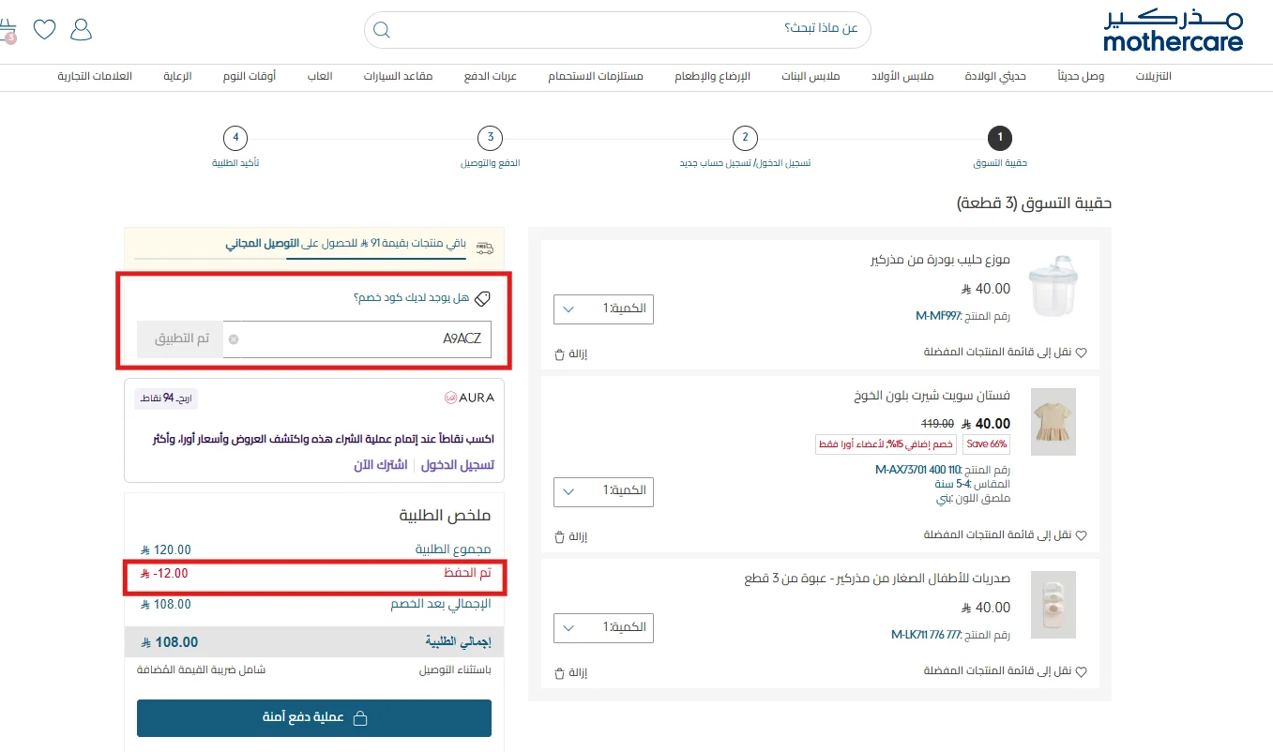The width and height of the screenshot is (1273, 752).
Task: Open مقاعد السيارات menu
Action: click(x=399, y=76)
